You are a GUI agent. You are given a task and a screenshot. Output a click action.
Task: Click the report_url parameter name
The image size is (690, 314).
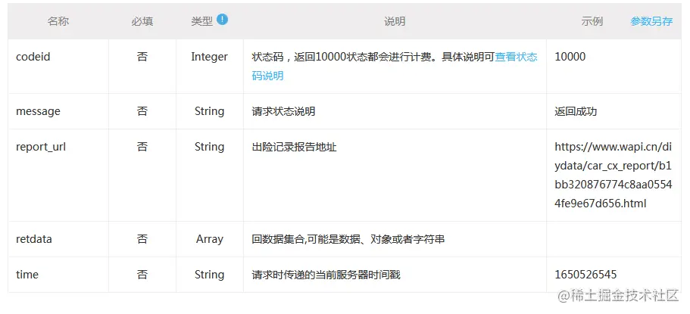coord(41,147)
